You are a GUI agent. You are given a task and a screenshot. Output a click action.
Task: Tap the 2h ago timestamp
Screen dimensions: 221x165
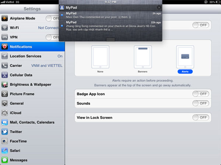[157, 14]
